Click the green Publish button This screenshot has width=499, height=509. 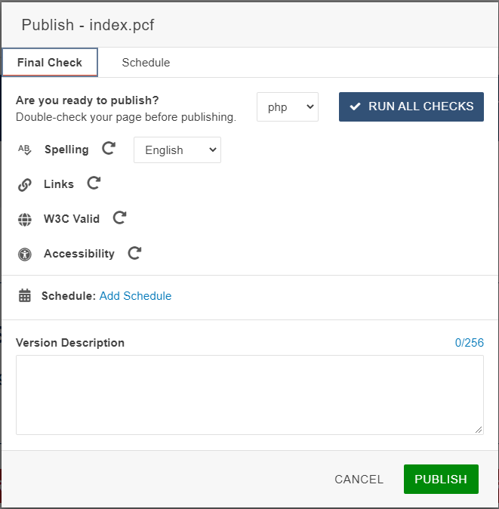[441, 479]
